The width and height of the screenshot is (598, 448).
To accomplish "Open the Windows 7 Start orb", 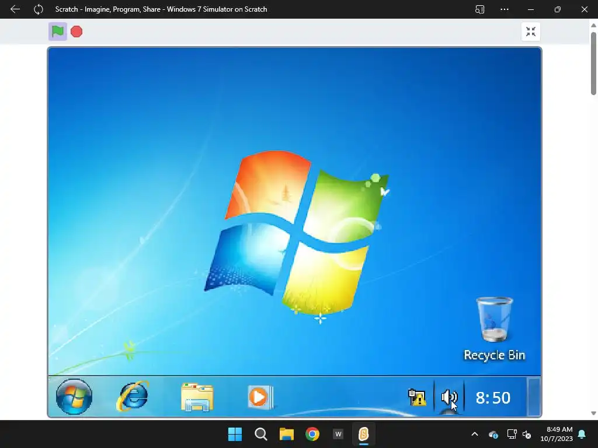I will 74,397.
